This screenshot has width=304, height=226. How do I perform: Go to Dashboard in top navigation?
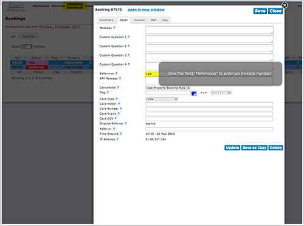tap(41, 6)
